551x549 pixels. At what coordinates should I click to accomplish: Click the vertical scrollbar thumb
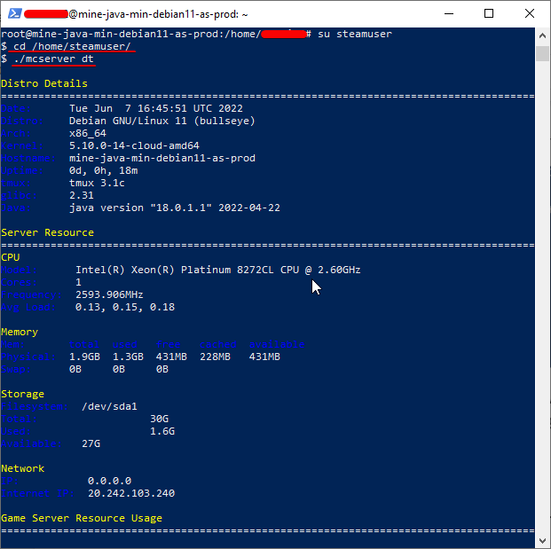[x=542, y=53]
